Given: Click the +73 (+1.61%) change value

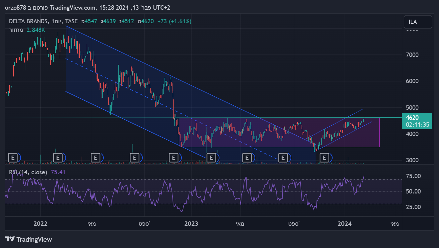Looking at the screenshot, I should [174, 21].
